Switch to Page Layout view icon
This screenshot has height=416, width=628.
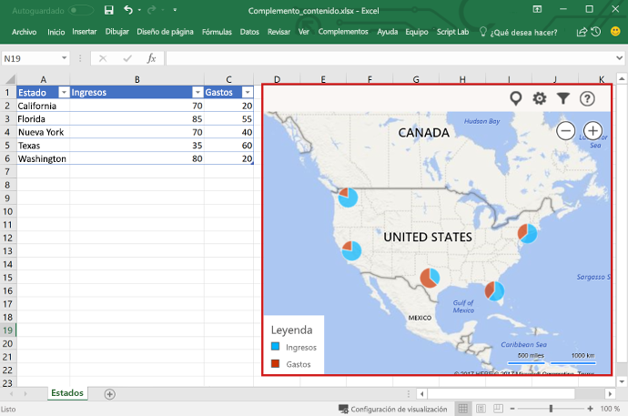(x=481, y=409)
